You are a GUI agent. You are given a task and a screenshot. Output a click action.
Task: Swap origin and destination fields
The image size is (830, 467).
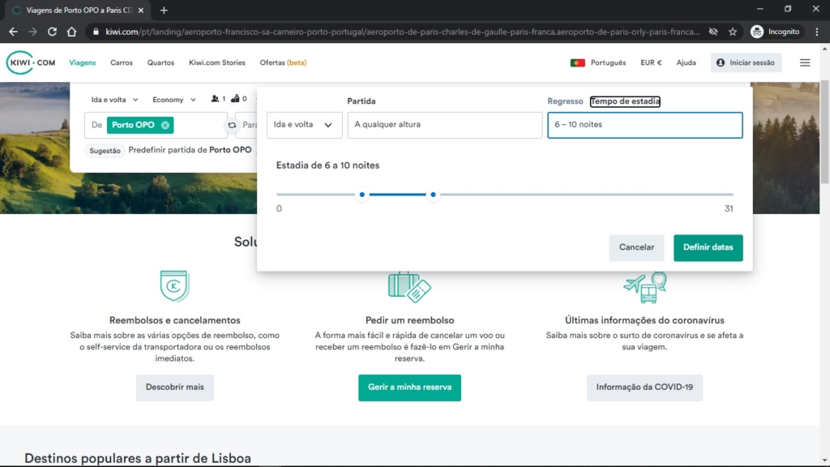pyautogui.click(x=232, y=125)
